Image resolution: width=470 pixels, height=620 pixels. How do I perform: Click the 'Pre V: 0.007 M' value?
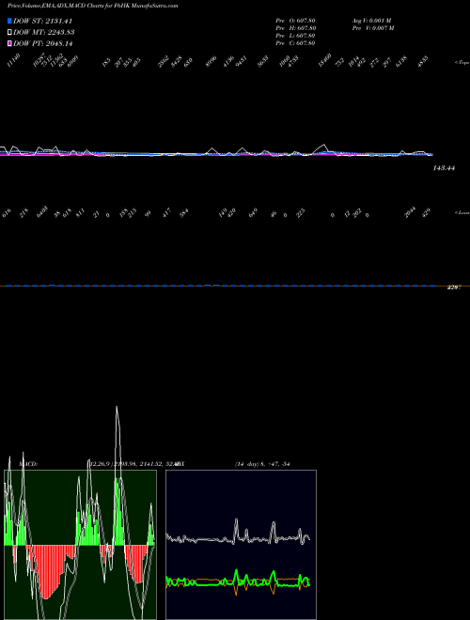point(373,28)
